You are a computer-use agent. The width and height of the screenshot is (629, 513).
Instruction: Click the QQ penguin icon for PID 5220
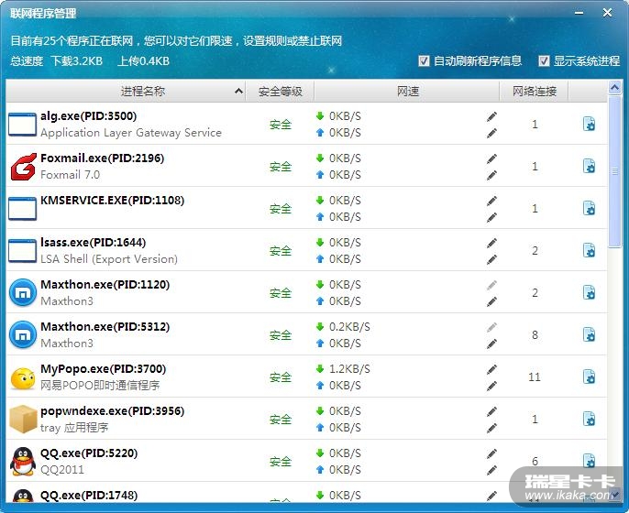click(23, 462)
